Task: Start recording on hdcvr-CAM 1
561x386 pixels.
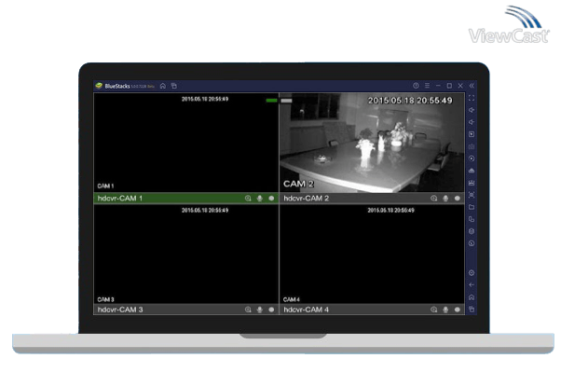Action: [x=271, y=199]
